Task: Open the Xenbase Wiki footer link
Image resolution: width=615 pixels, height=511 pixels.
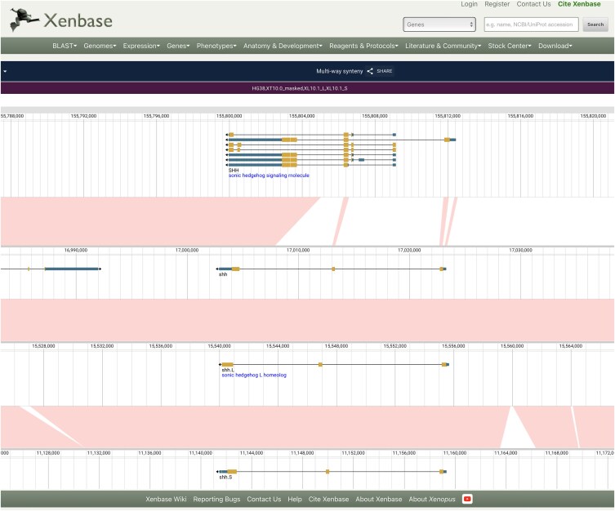Action: pyautogui.click(x=166, y=499)
